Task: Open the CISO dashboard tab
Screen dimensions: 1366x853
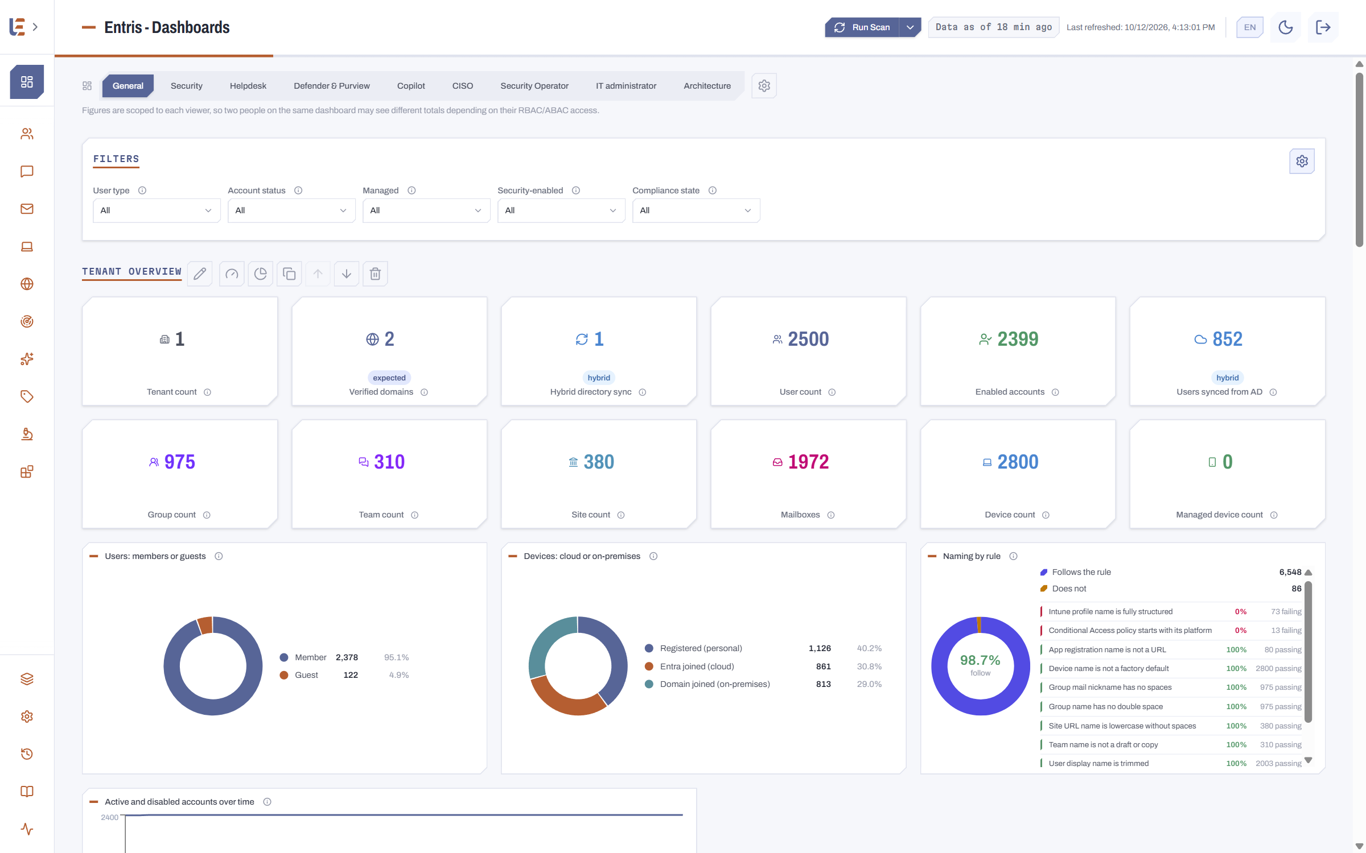Action: (463, 86)
